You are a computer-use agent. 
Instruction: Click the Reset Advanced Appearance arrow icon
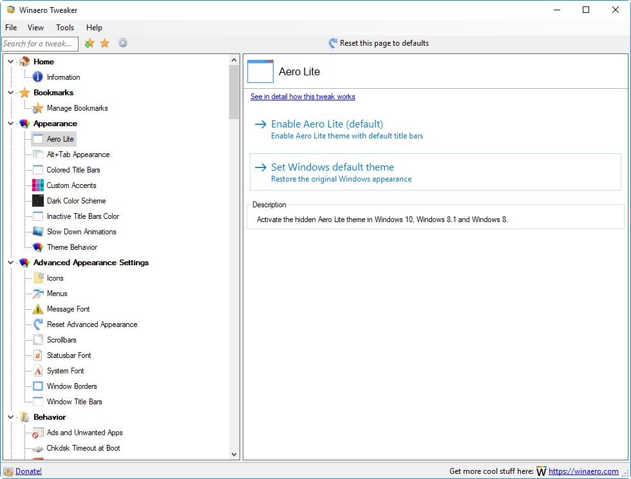(38, 324)
